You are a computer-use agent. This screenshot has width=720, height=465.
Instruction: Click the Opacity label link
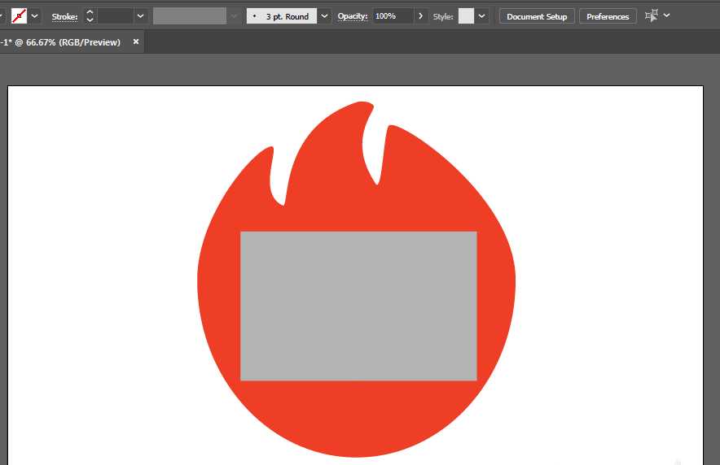pos(353,16)
